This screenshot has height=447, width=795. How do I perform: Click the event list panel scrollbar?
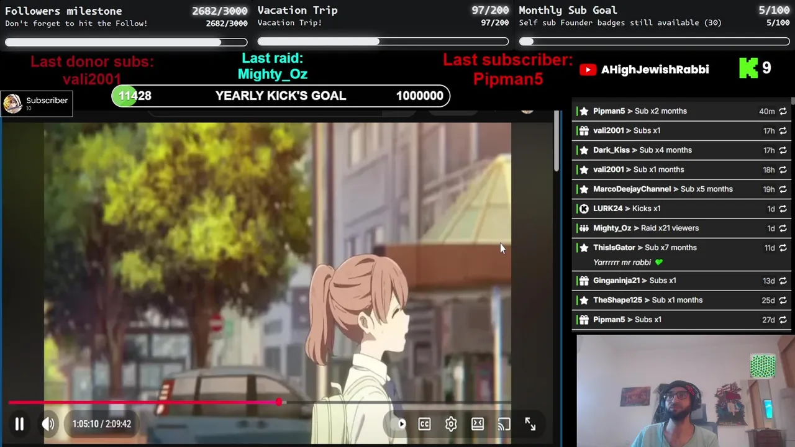pos(793,101)
